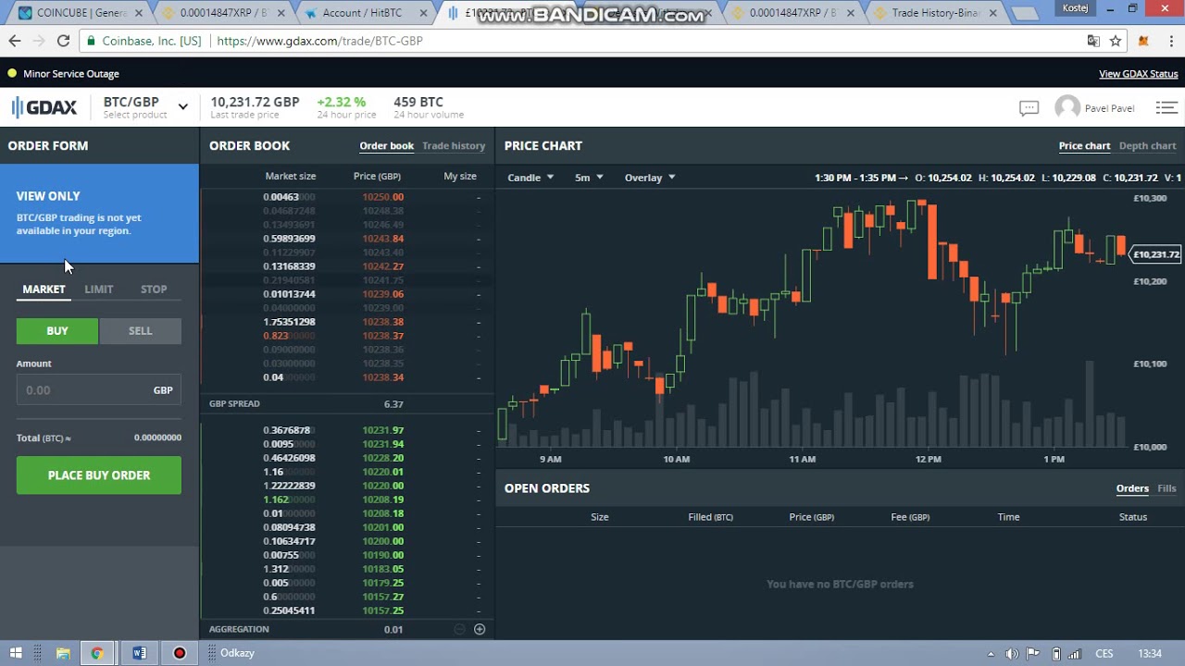The width and height of the screenshot is (1185, 666).
Task: Open the battery icon in system tray
Action: coord(1056,654)
